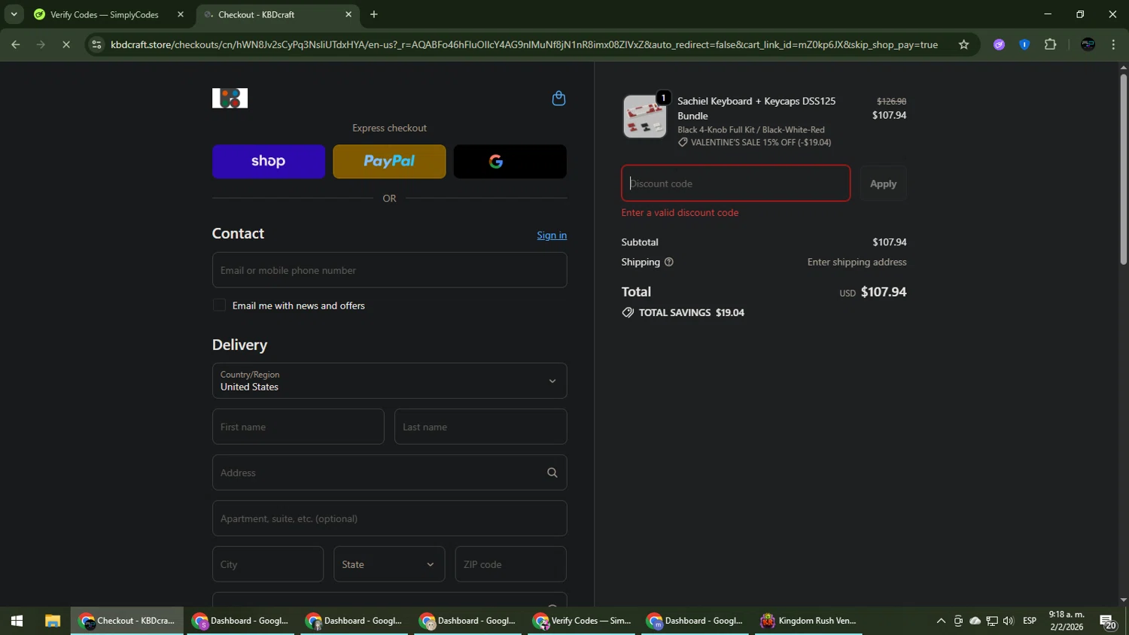The height and width of the screenshot is (635, 1129).
Task: Click the volume speaker tray icon
Action: click(1009, 621)
